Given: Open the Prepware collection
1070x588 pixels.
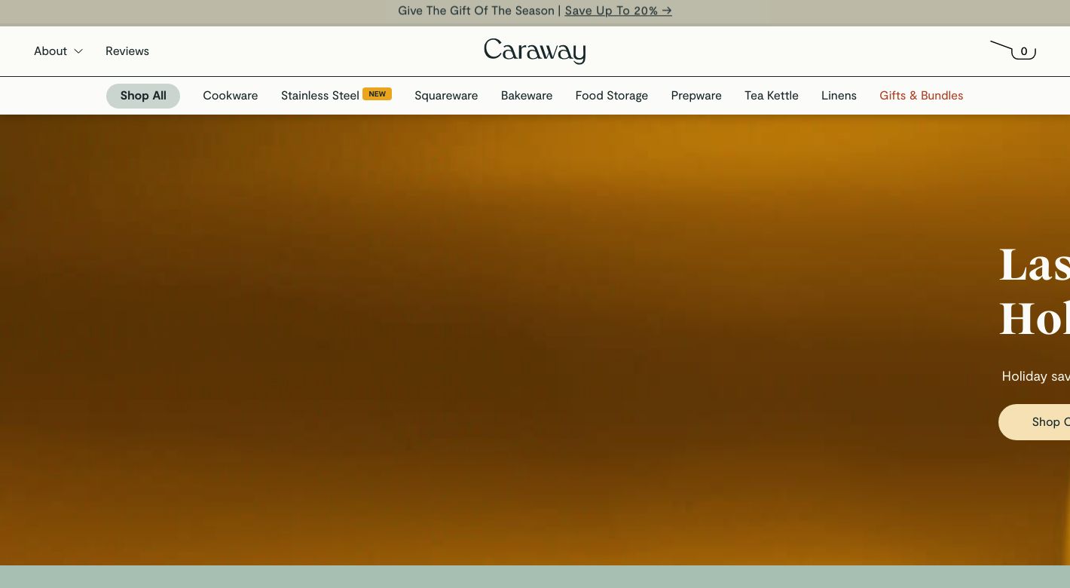Looking at the screenshot, I should coord(695,95).
